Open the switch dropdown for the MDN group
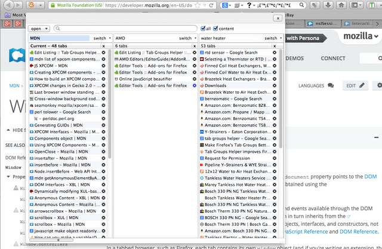This screenshot has width=382, height=249. (102, 38)
